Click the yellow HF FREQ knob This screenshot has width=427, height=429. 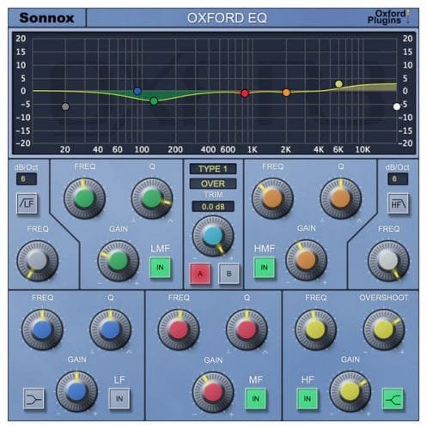click(315, 329)
